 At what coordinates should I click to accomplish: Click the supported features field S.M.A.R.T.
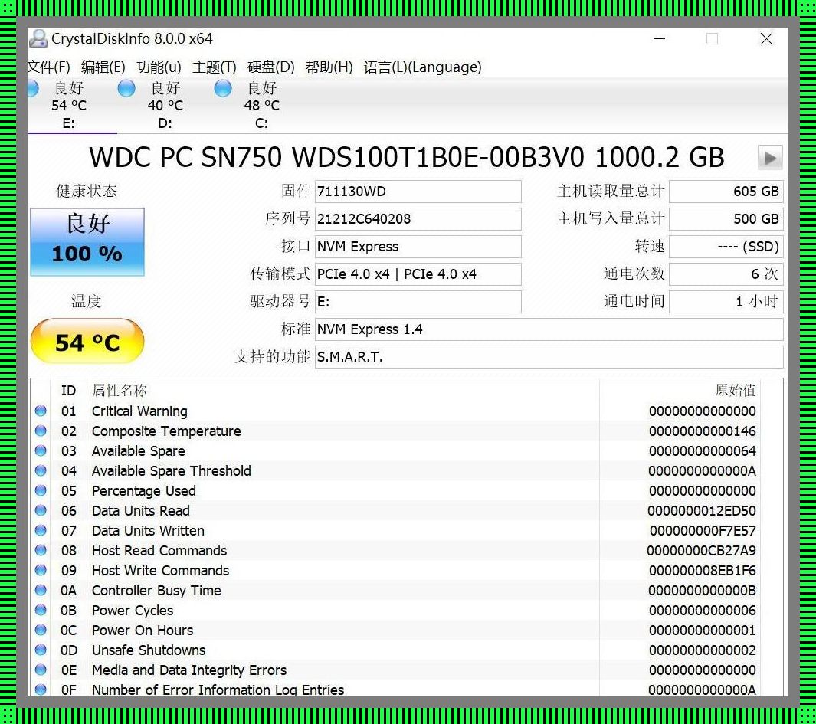click(549, 356)
